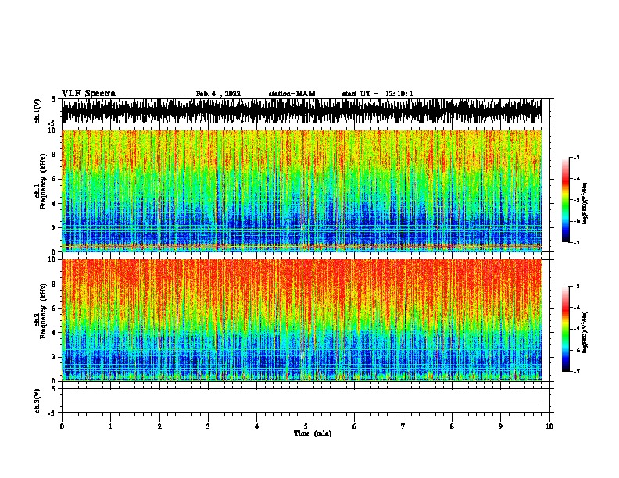This screenshot has height=478, width=619.
Task: Click the 'ch.2 Frequency (kHz)' axis label
Action: pyautogui.click(x=41, y=311)
